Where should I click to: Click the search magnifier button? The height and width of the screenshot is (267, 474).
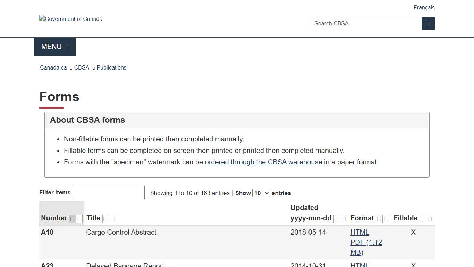tap(428, 23)
